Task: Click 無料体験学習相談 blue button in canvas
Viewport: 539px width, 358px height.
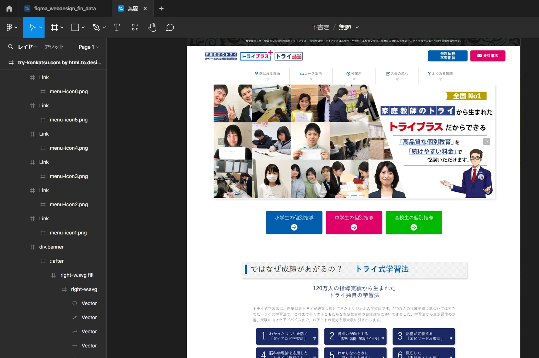Action: [x=447, y=56]
